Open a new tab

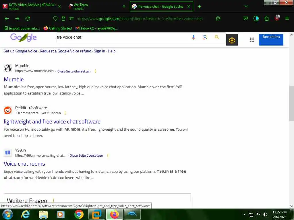tap(199, 7)
